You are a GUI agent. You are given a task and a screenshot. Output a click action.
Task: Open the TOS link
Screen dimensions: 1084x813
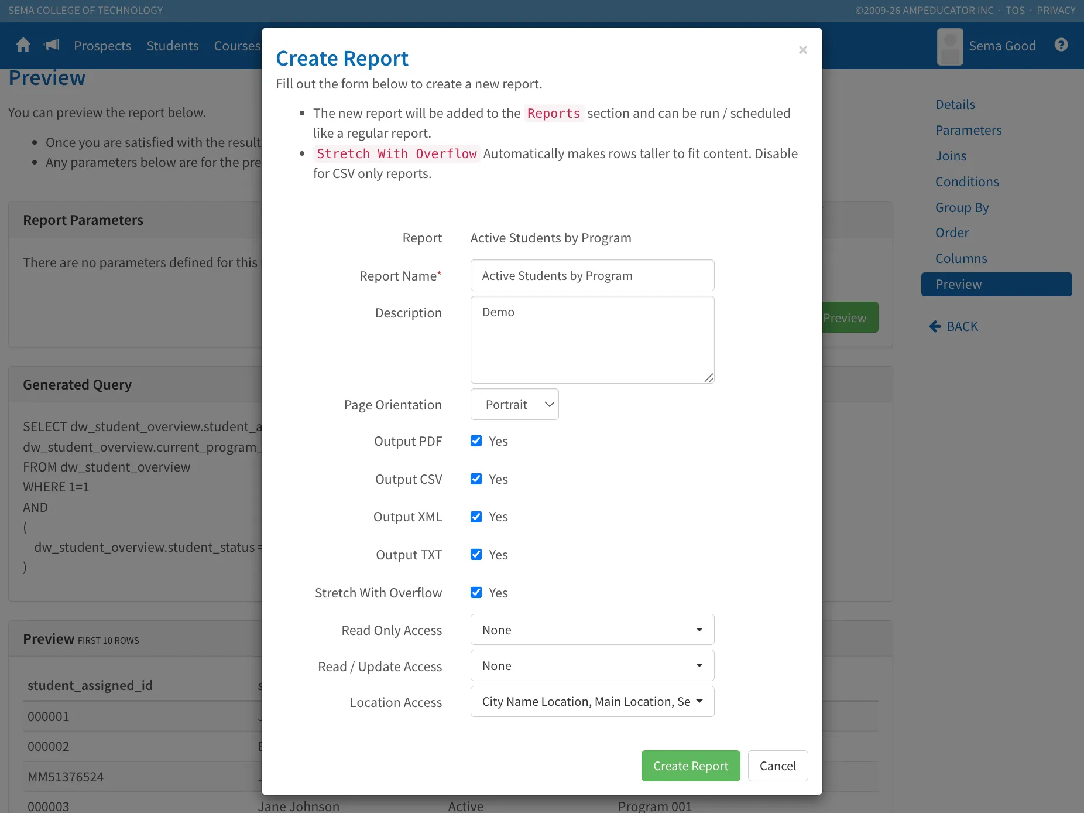click(1016, 11)
